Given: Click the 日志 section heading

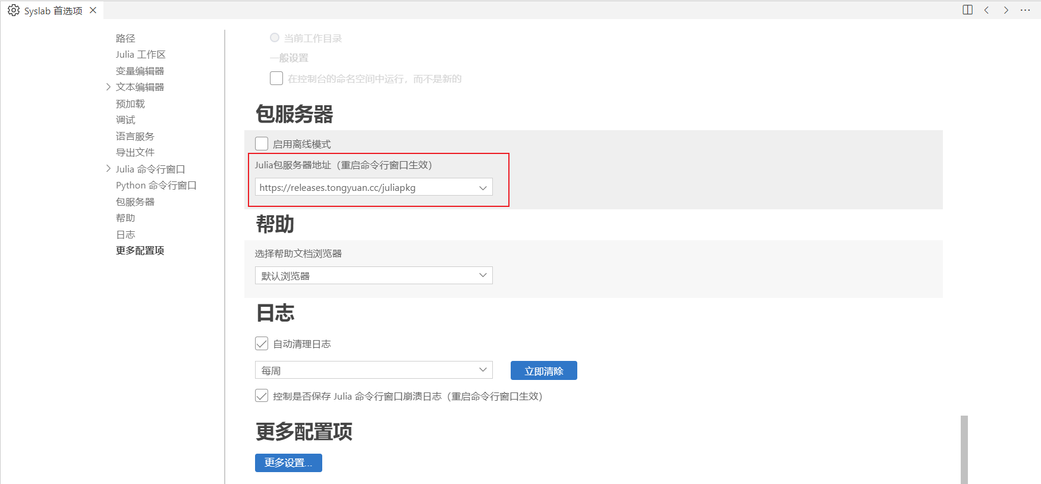Looking at the screenshot, I should (275, 313).
